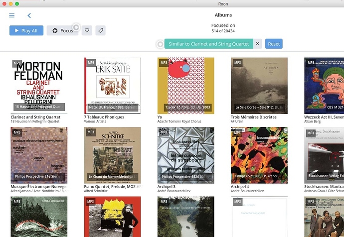Image resolution: width=344 pixels, height=237 pixels.
Task: Click the Similar to Clarinet and String Quartet filter
Action: [208, 44]
